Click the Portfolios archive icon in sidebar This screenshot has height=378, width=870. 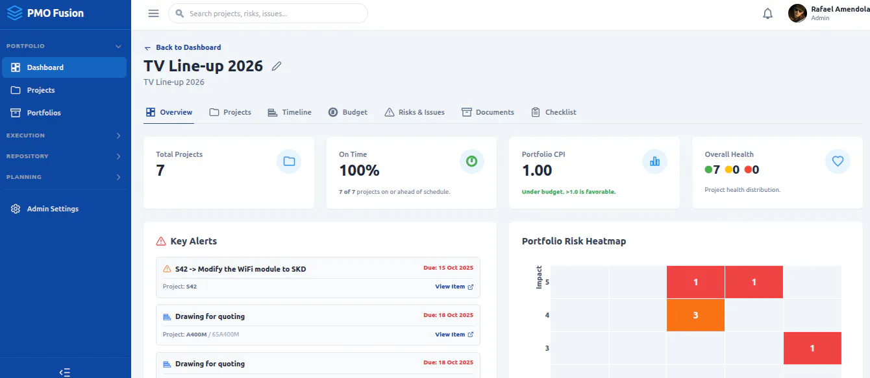click(16, 113)
